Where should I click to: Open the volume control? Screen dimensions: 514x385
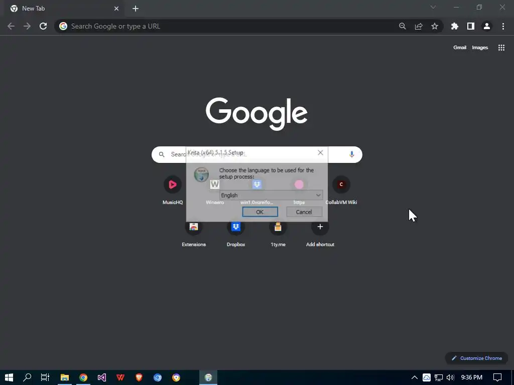[450, 377]
